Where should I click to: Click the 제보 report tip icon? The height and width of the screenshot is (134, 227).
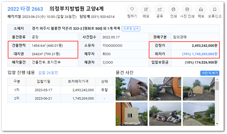(201, 9)
